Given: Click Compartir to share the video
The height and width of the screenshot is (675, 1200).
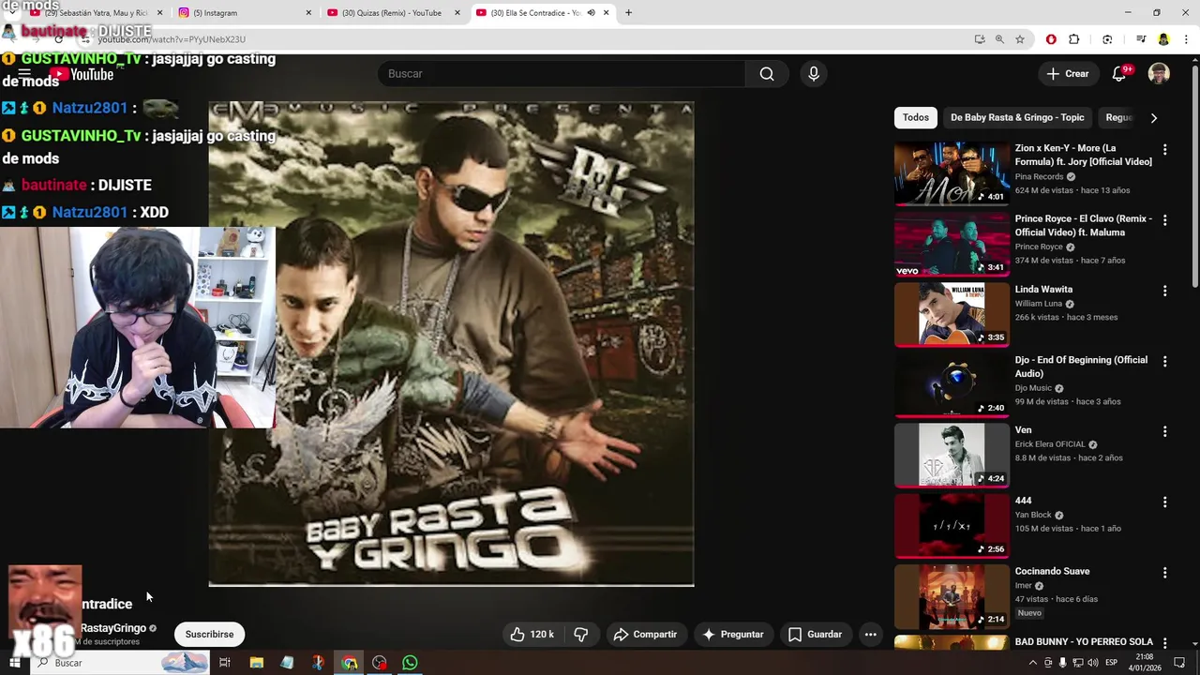Looking at the screenshot, I should pos(645,635).
